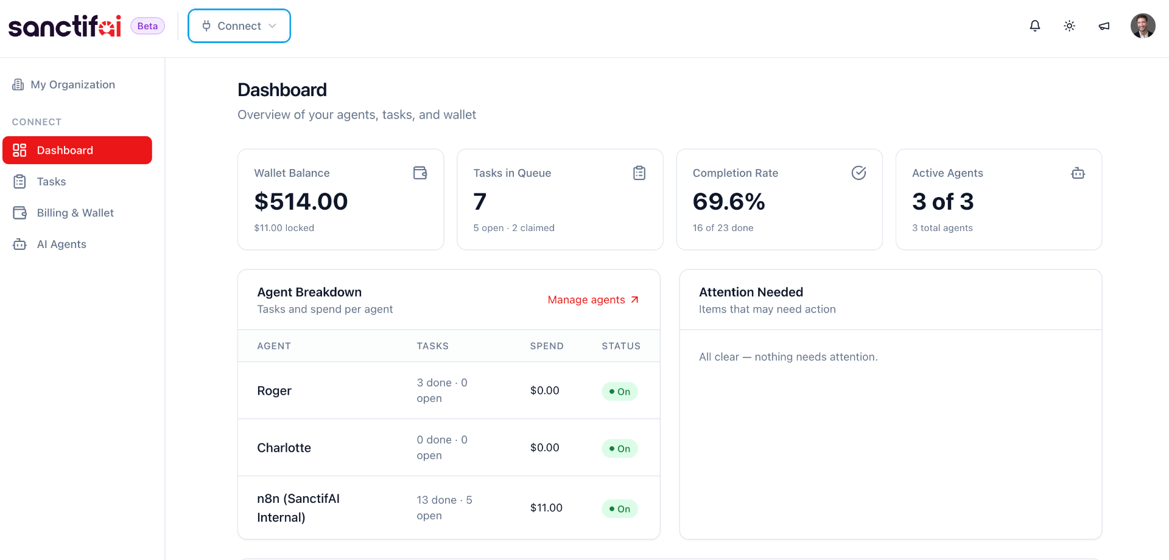Click the chevron on the Connect button
Image resolution: width=1169 pixels, height=560 pixels.
[x=270, y=26]
